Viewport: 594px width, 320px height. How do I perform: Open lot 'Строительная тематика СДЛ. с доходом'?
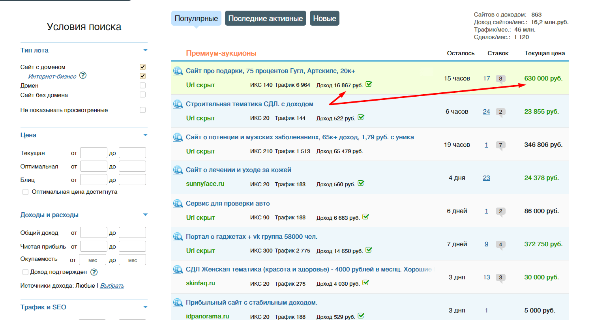coord(249,104)
